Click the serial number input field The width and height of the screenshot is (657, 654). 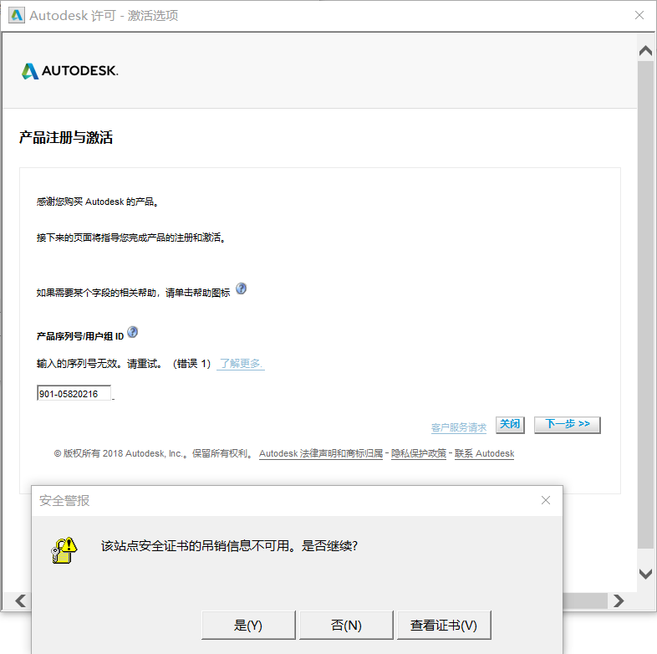(x=74, y=393)
